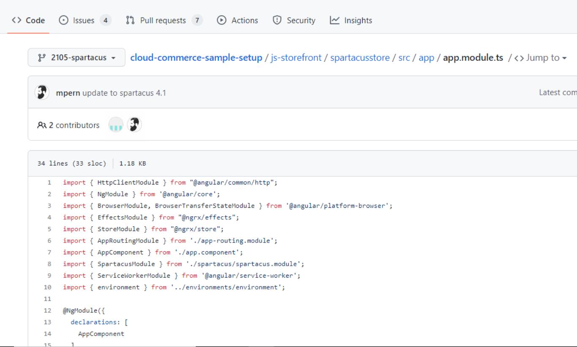Click bearded contributor avatar in contributors row

134,124
